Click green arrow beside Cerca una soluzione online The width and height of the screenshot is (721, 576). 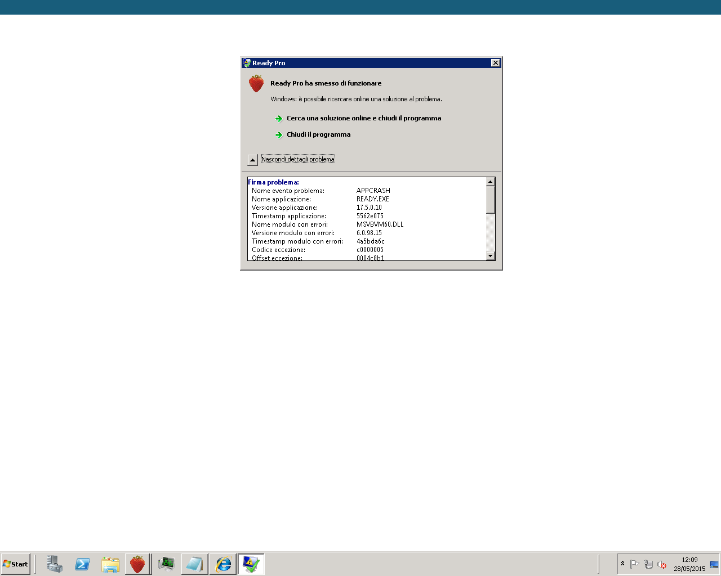[279, 119]
